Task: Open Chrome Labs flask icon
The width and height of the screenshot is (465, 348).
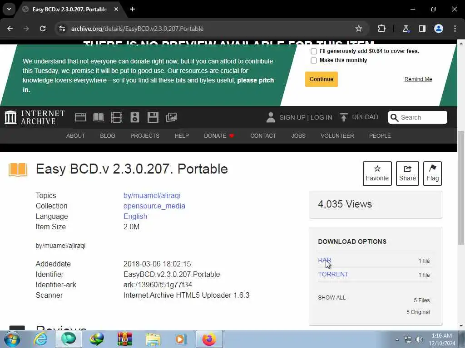Action: 406,29
